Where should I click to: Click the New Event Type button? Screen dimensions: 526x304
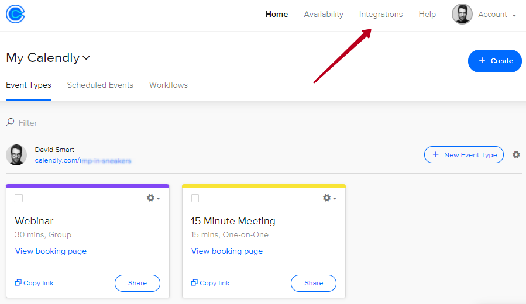pyautogui.click(x=463, y=154)
